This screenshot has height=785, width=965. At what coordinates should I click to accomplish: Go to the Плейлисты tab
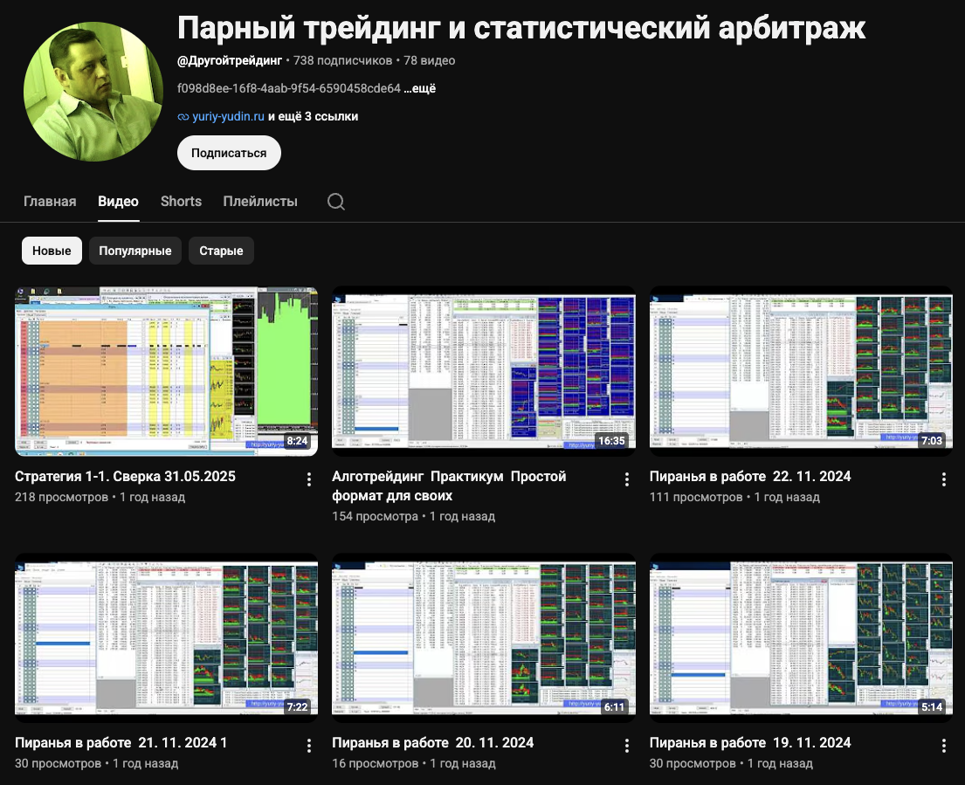point(260,201)
